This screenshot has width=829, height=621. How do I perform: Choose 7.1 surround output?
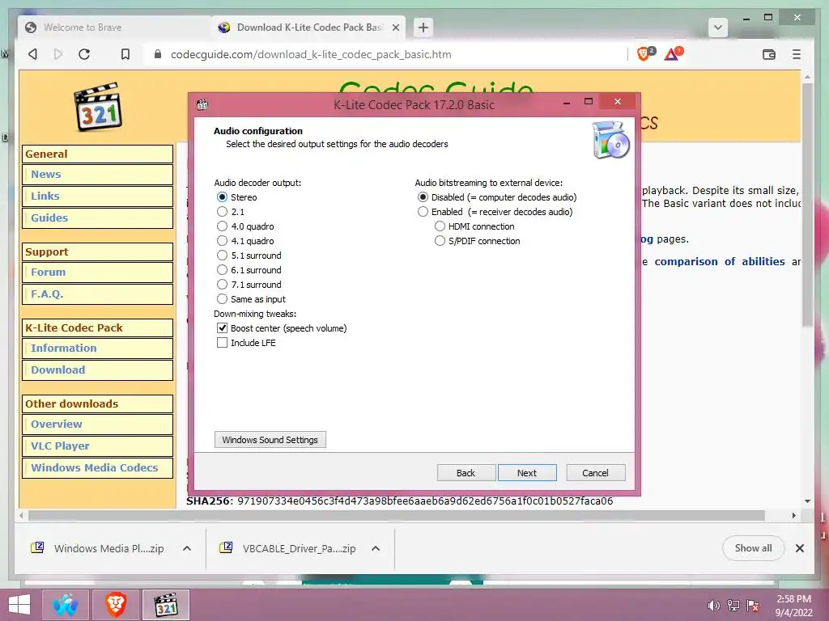[249, 284]
